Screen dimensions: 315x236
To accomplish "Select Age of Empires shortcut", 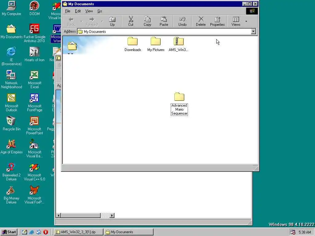I will pyautogui.click(x=11, y=147).
